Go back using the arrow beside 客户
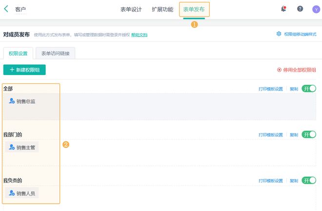This screenshot has width=322, height=211. tap(6, 9)
